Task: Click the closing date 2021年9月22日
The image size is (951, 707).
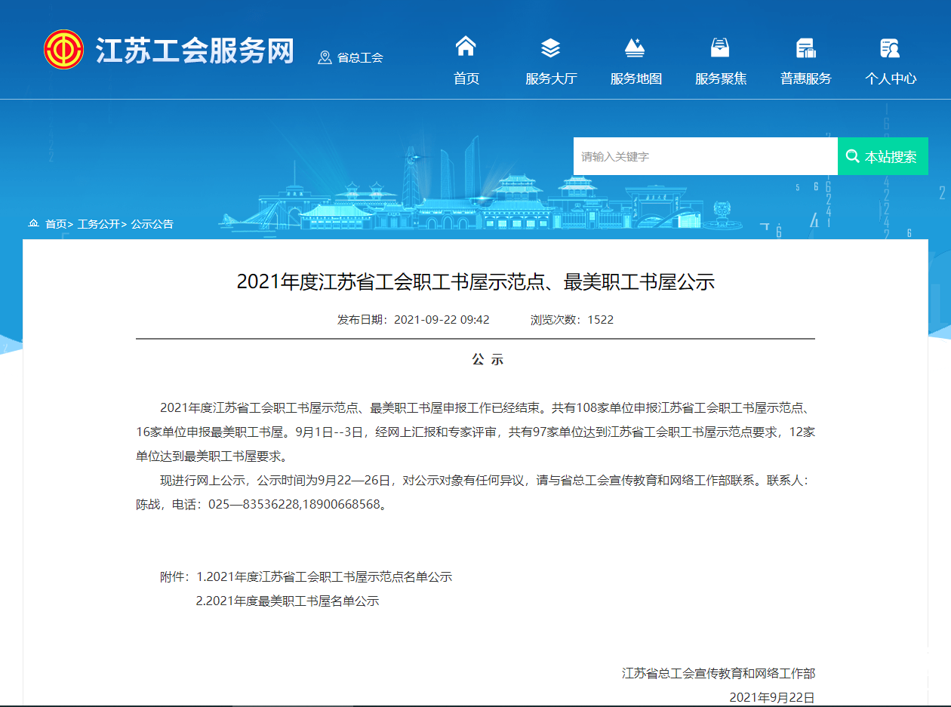Action: point(772,697)
